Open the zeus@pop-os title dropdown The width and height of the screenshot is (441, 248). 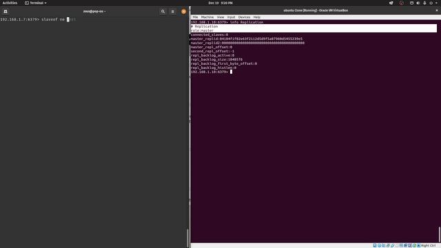[94, 12]
